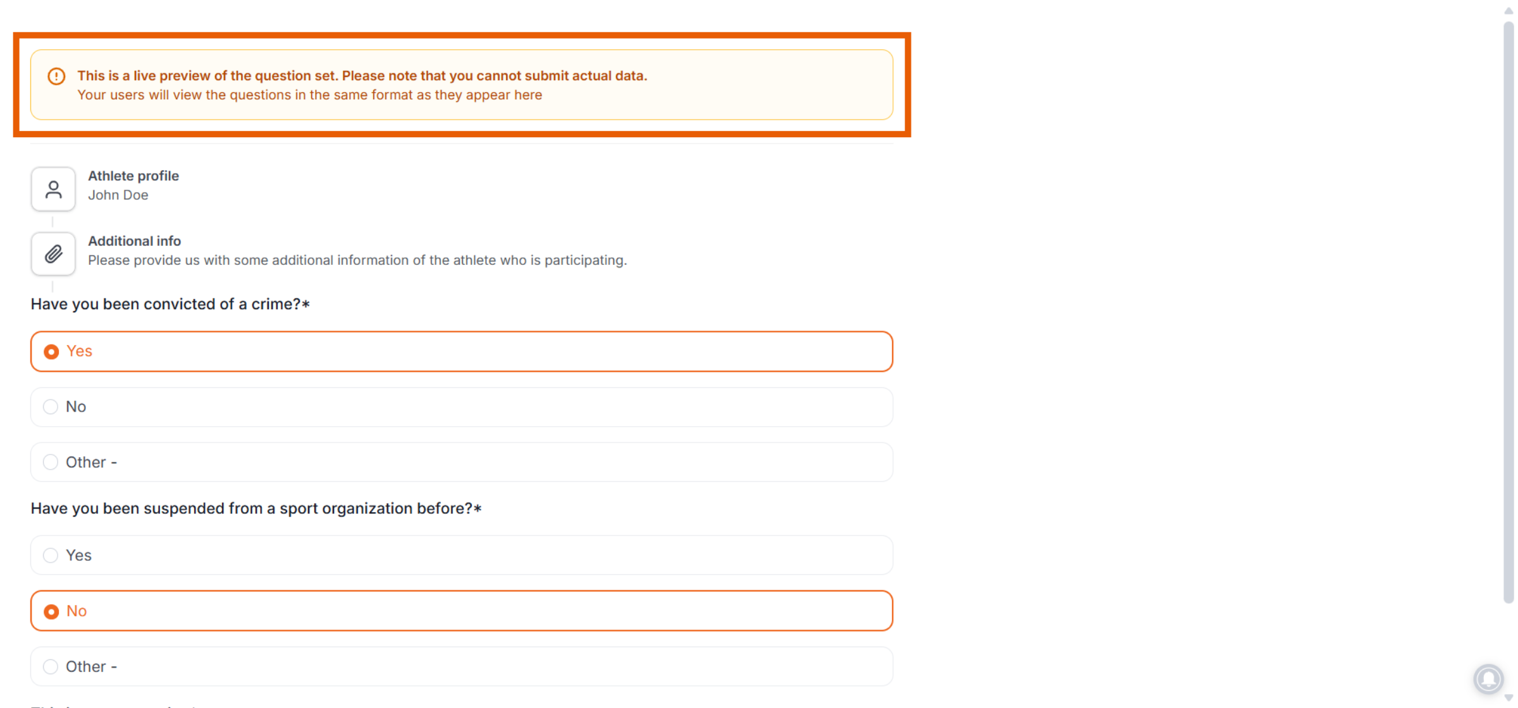The height and width of the screenshot is (708, 1518).
Task: Click the scrollbar up arrow
Action: coord(1509,11)
